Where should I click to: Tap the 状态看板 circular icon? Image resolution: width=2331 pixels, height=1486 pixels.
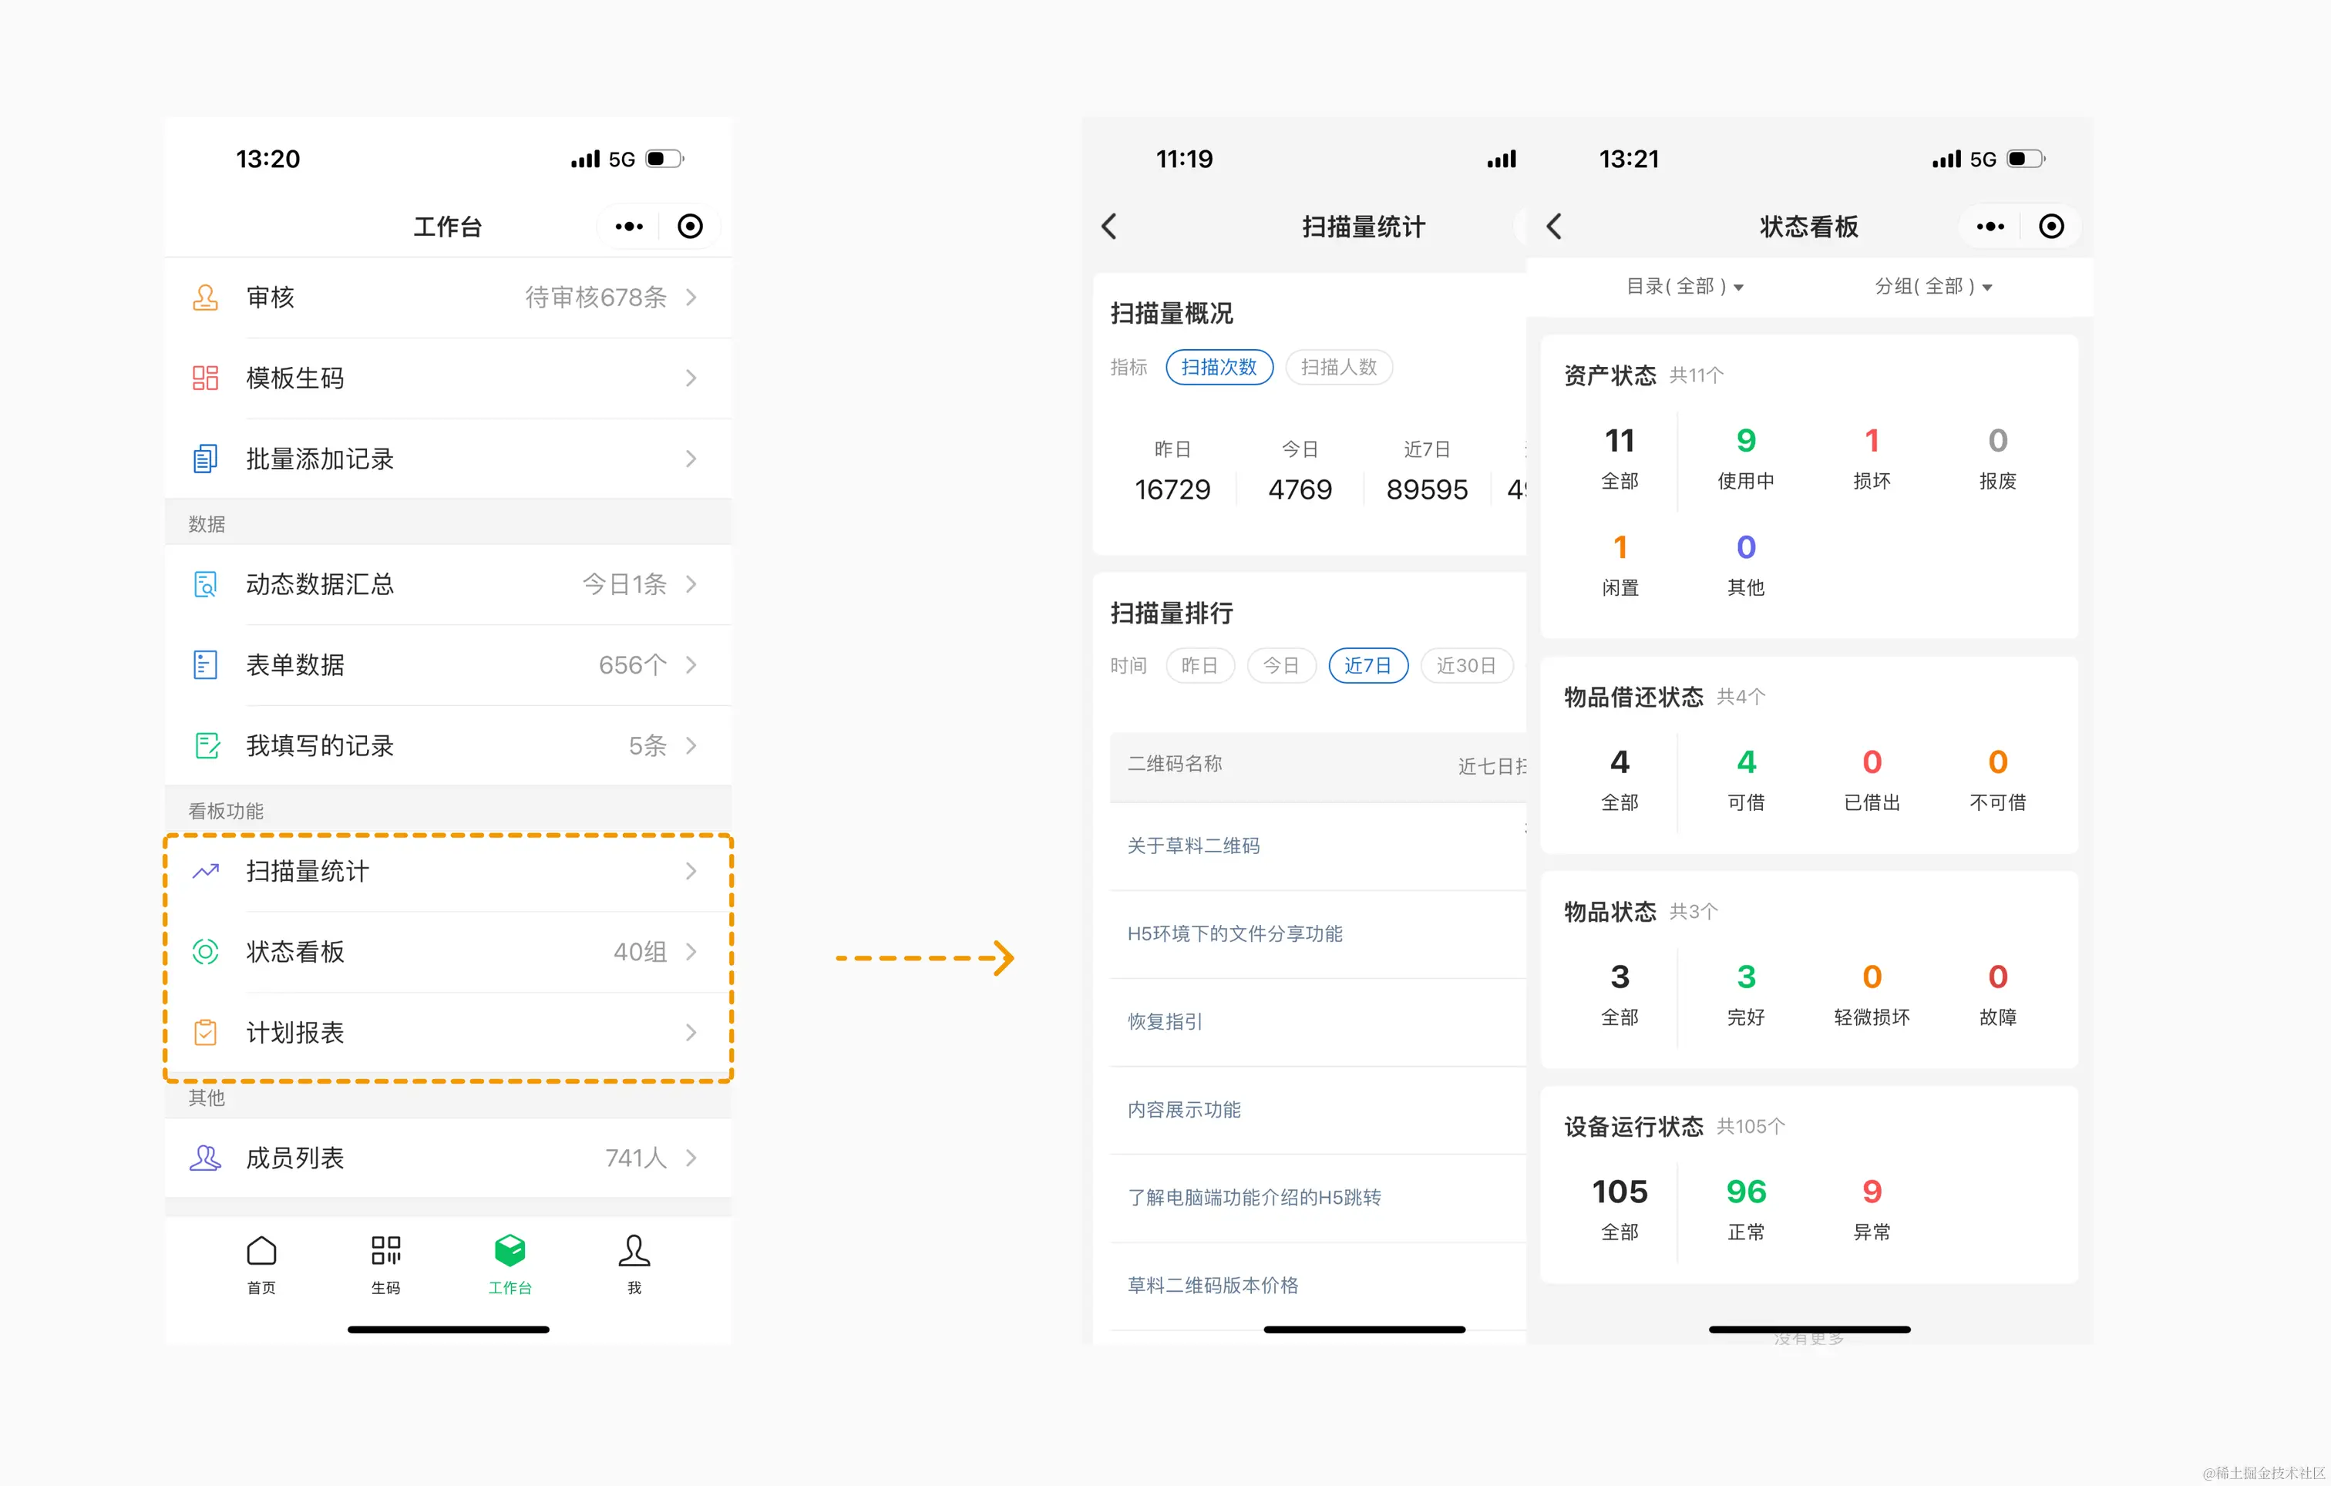(x=205, y=952)
